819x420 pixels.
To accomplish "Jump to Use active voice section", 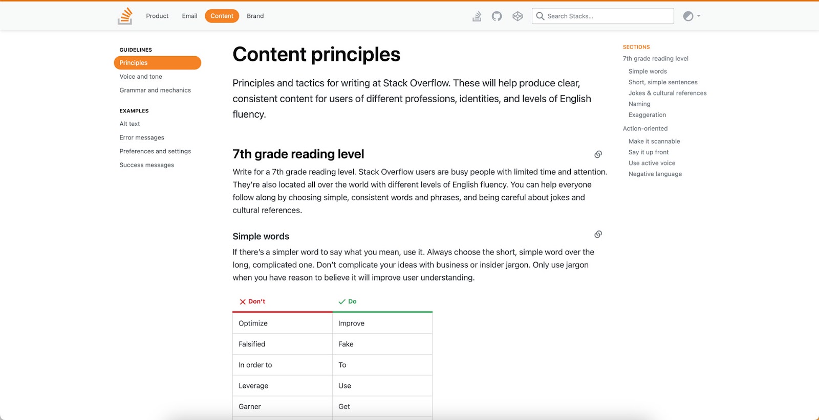I will pyautogui.click(x=652, y=164).
